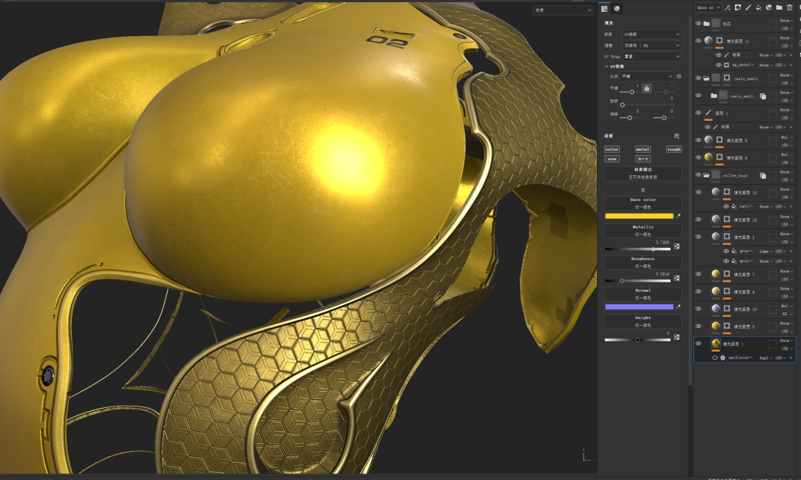Hide the mg_metal effect
This screenshot has height=480, width=801.
(x=718, y=65)
